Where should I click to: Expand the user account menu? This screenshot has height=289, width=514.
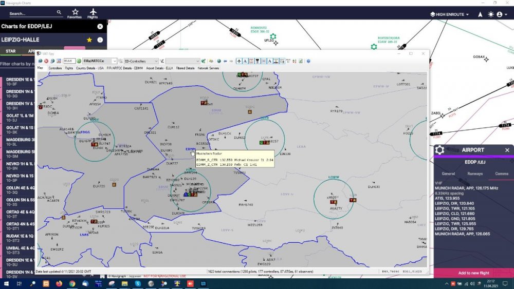pos(501,14)
